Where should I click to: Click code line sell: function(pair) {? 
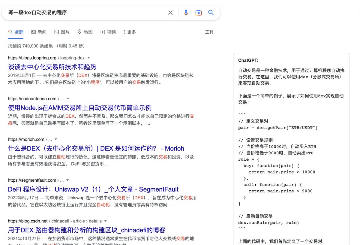(272, 185)
